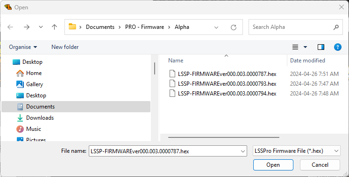The image size is (349, 177).
Task: Expand chevron after PRO - Firmware breadcrumb
Action: (x=170, y=27)
